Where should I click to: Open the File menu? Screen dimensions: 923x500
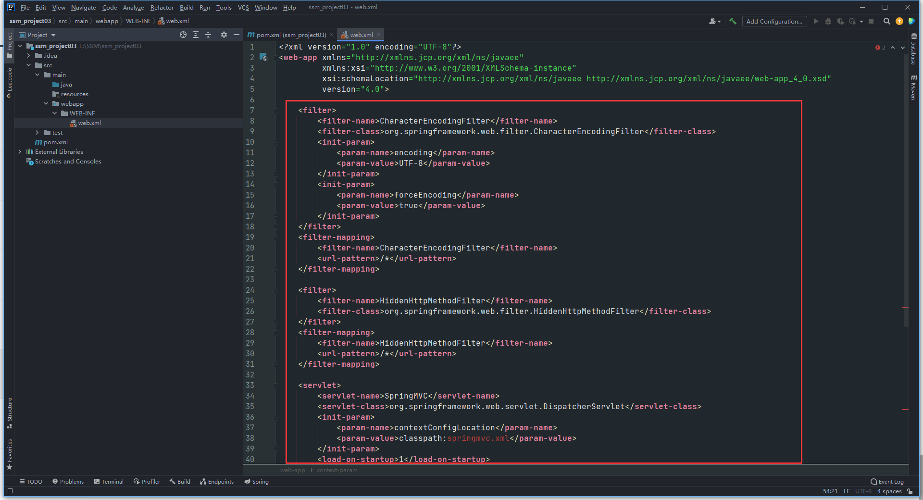coord(25,7)
